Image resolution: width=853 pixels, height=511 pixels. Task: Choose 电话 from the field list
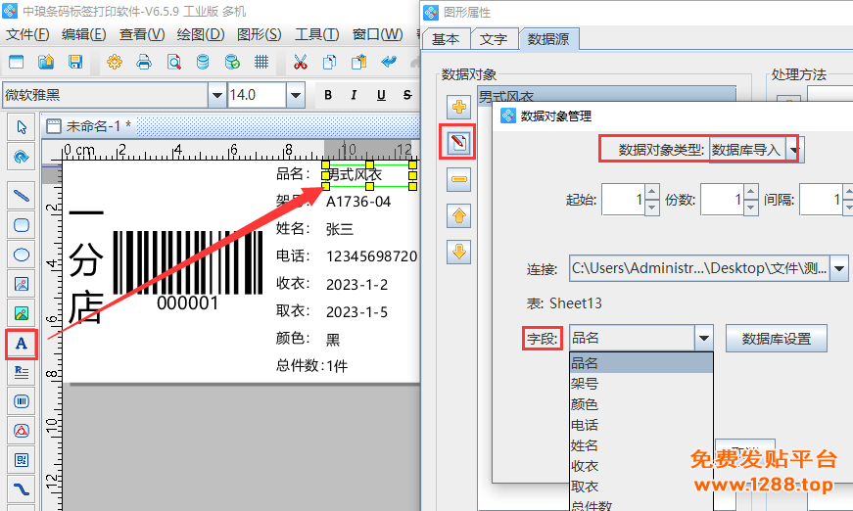pyautogui.click(x=640, y=425)
